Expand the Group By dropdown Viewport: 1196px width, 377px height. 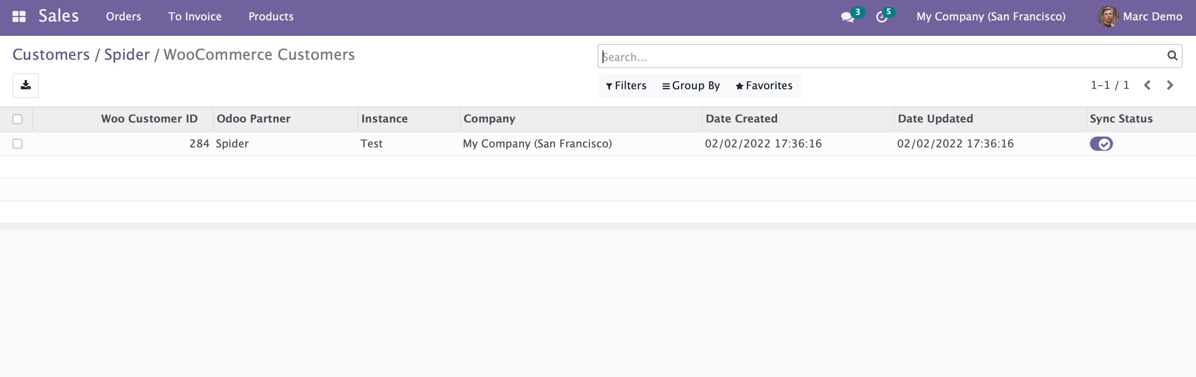tap(691, 86)
